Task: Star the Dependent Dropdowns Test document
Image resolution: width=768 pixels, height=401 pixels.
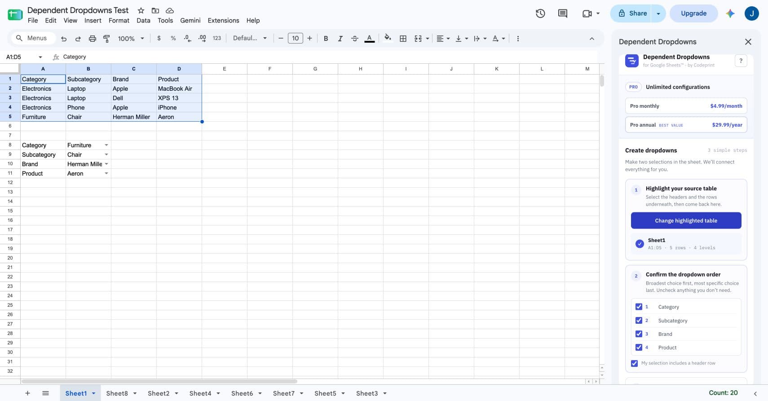Action: coord(141,10)
